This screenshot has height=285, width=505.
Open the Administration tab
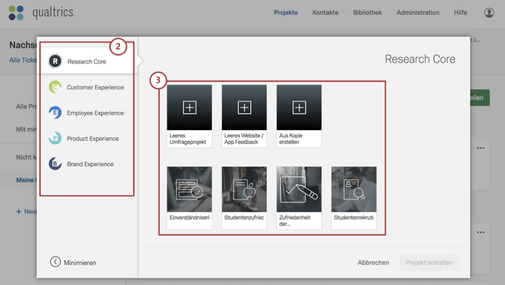[418, 12]
